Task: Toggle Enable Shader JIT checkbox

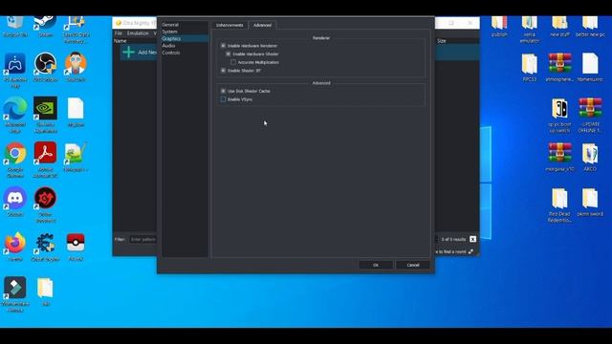Action: [x=223, y=71]
